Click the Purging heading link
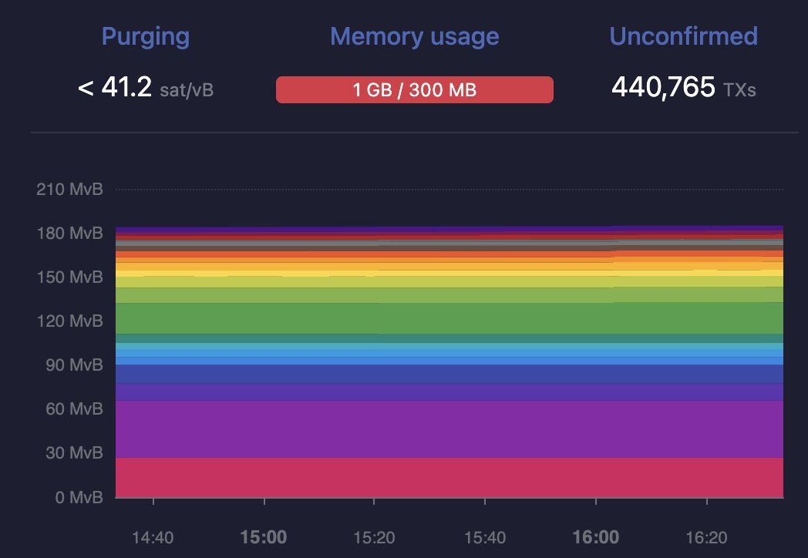Viewport: 808px width, 558px height. click(145, 37)
